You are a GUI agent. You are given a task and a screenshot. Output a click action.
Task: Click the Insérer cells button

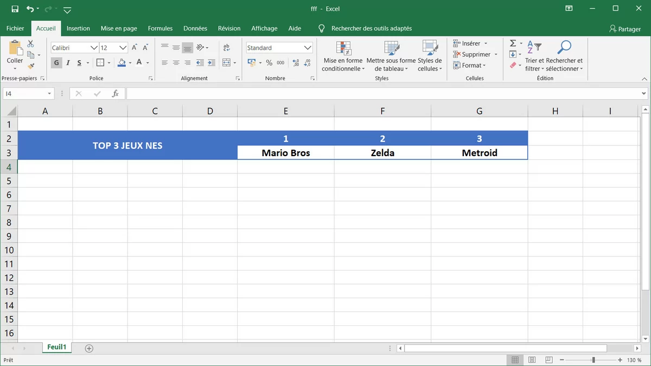(470, 43)
